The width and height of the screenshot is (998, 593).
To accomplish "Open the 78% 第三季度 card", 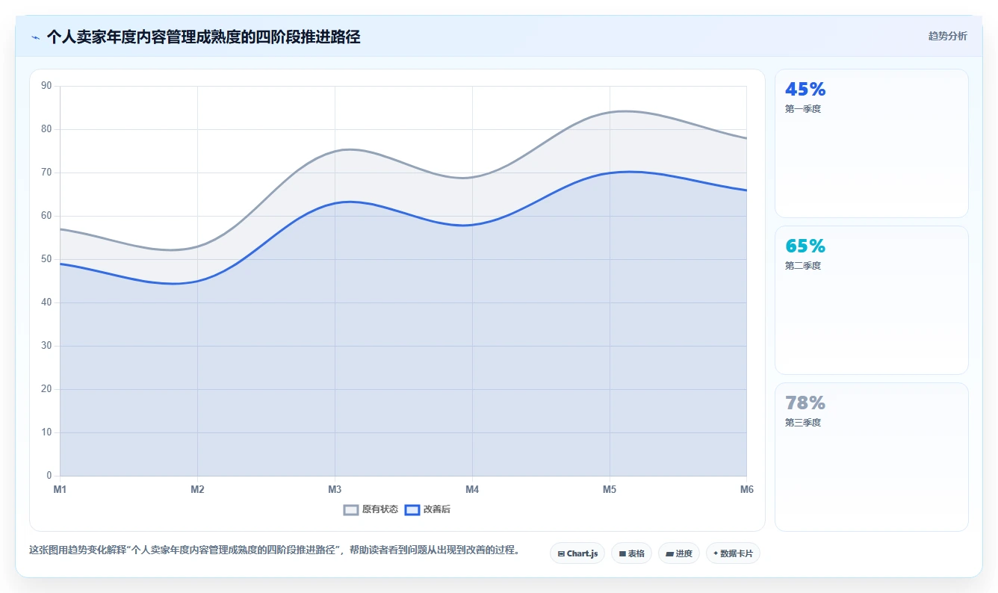I will pyautogui.click(x=872, y=457).
